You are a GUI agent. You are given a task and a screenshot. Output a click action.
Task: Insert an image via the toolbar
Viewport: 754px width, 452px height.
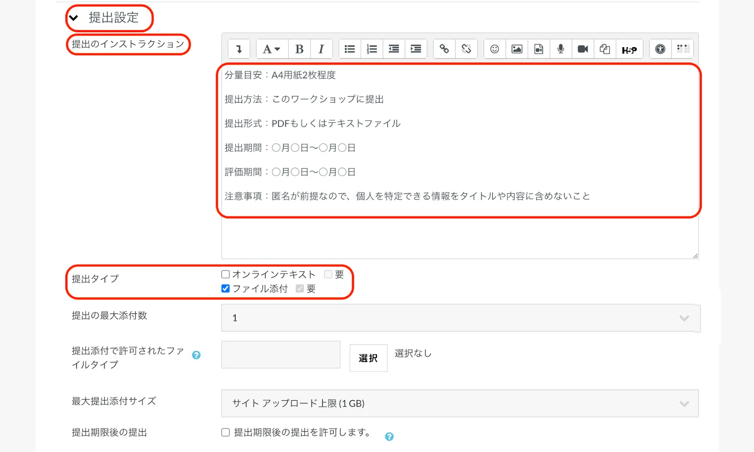pos(516,49)
